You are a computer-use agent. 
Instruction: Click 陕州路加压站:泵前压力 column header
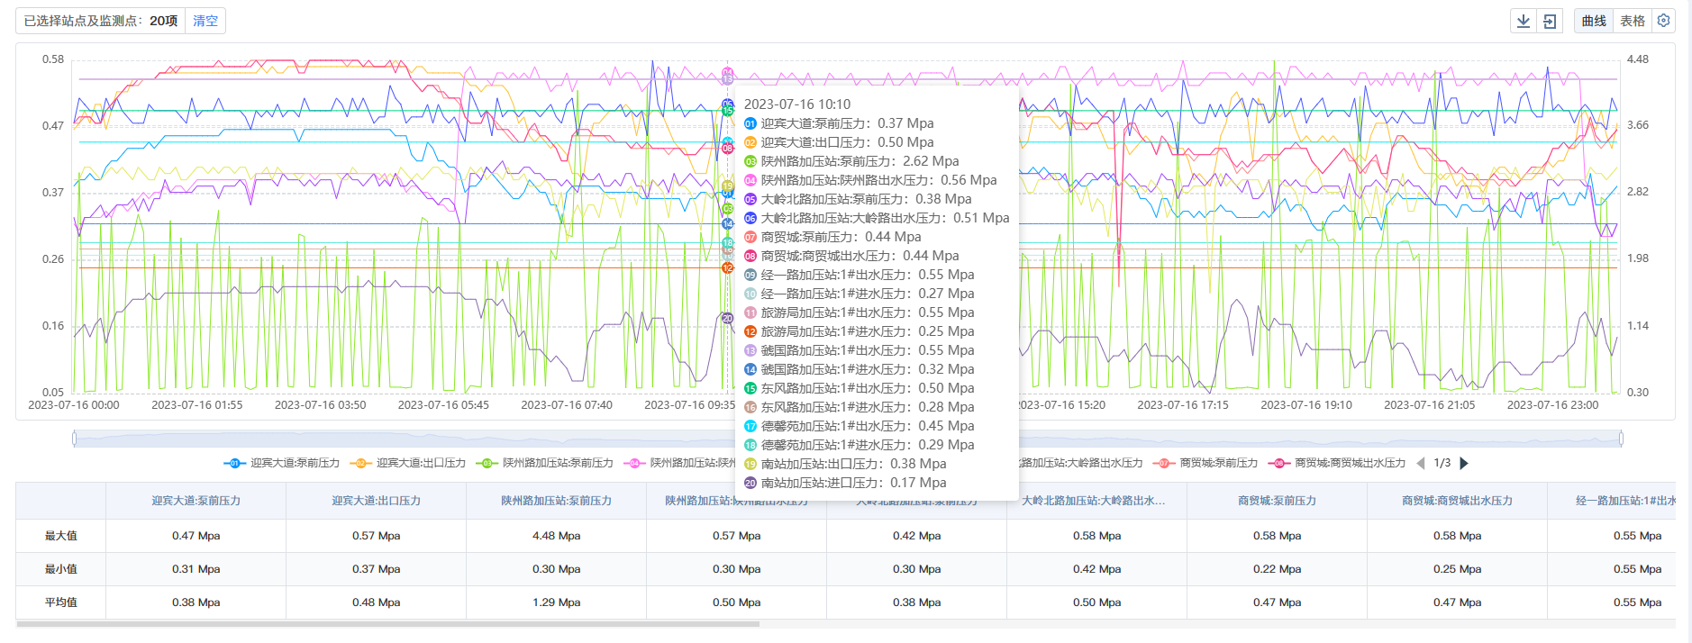point(556,501)
